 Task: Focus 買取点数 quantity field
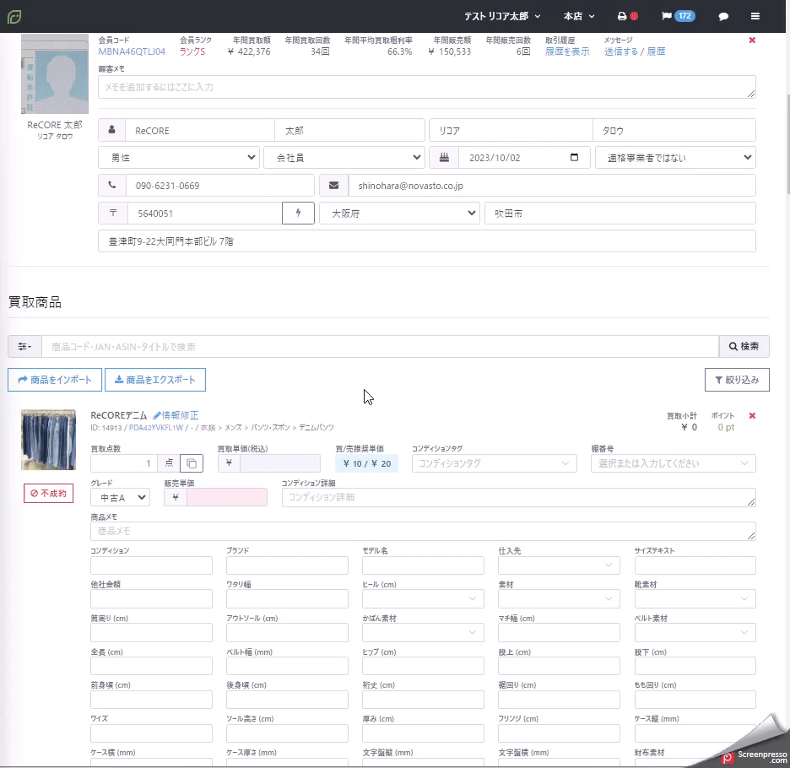tap(123, 463)
